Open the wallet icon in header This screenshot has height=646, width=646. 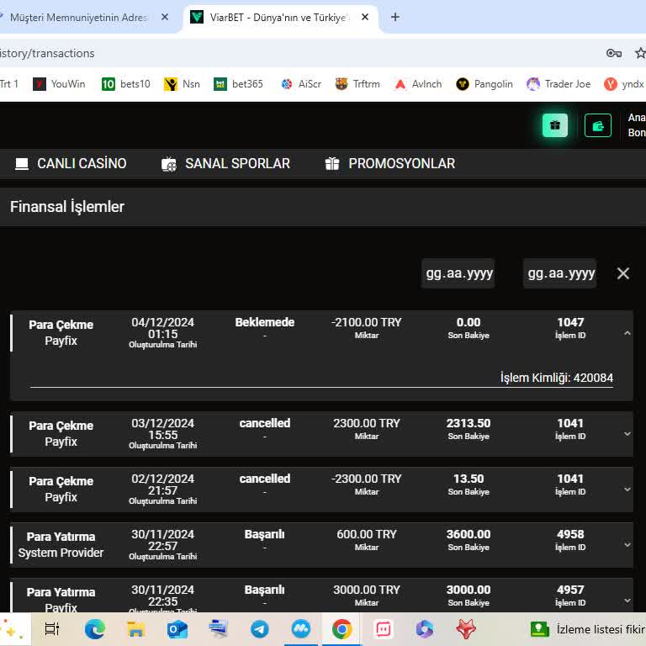coord(598,125)
